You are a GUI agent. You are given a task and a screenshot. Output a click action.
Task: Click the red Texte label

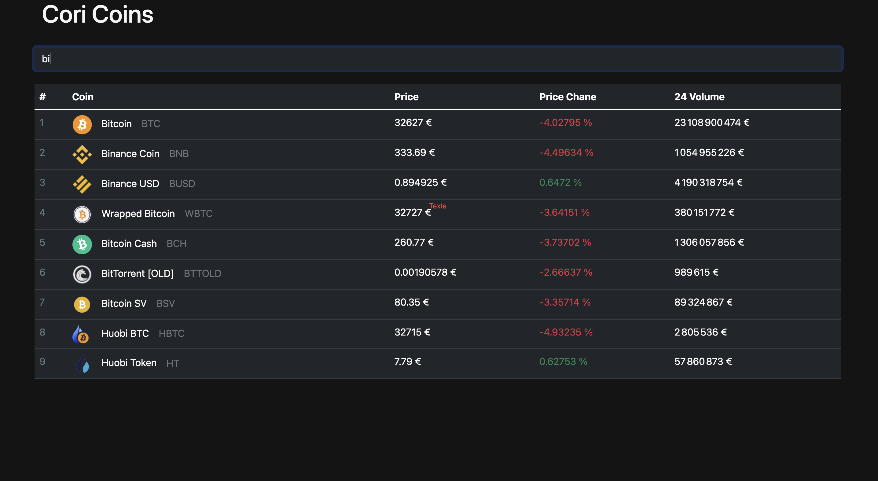[438, 206]
